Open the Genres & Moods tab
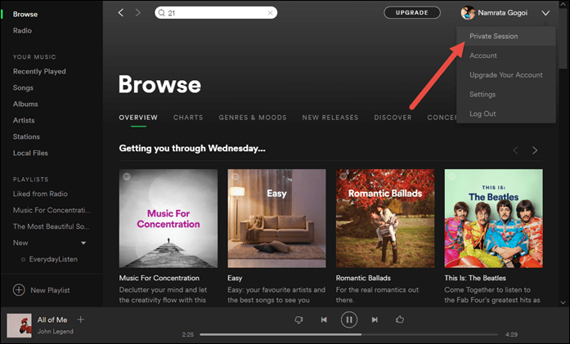This screenshot has width=570, height=344. [x=252, y=118]
